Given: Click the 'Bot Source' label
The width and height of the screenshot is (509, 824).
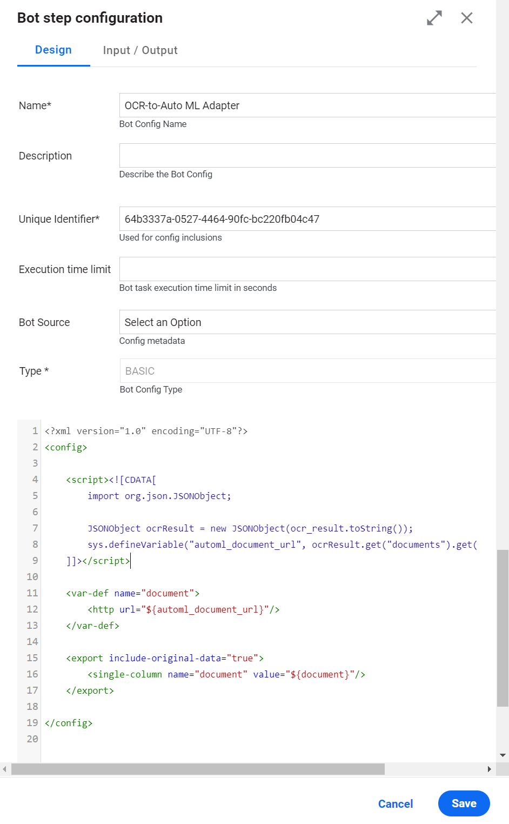Looking at the screenshot, I should 44,322.
